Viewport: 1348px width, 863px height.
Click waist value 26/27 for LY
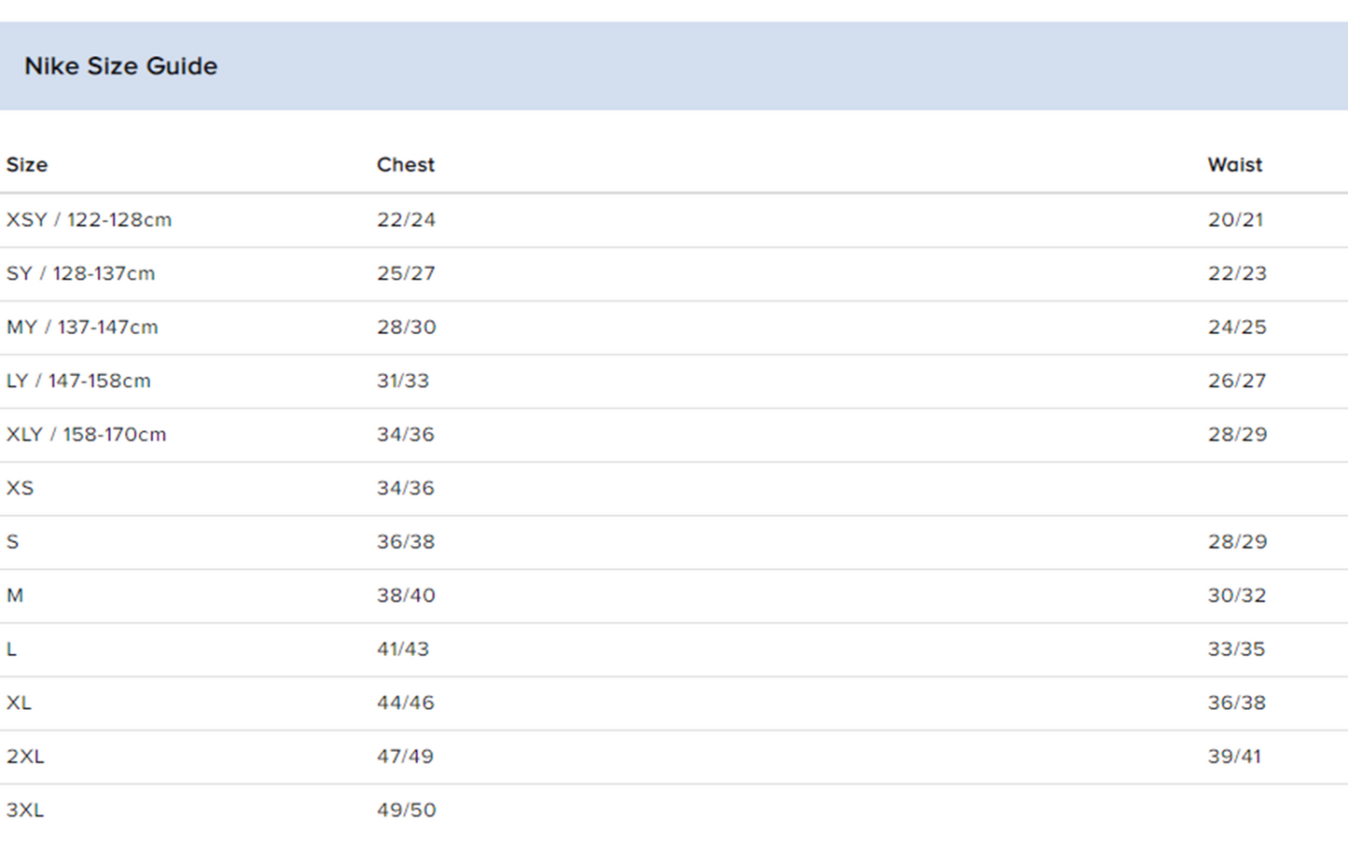1237,381
